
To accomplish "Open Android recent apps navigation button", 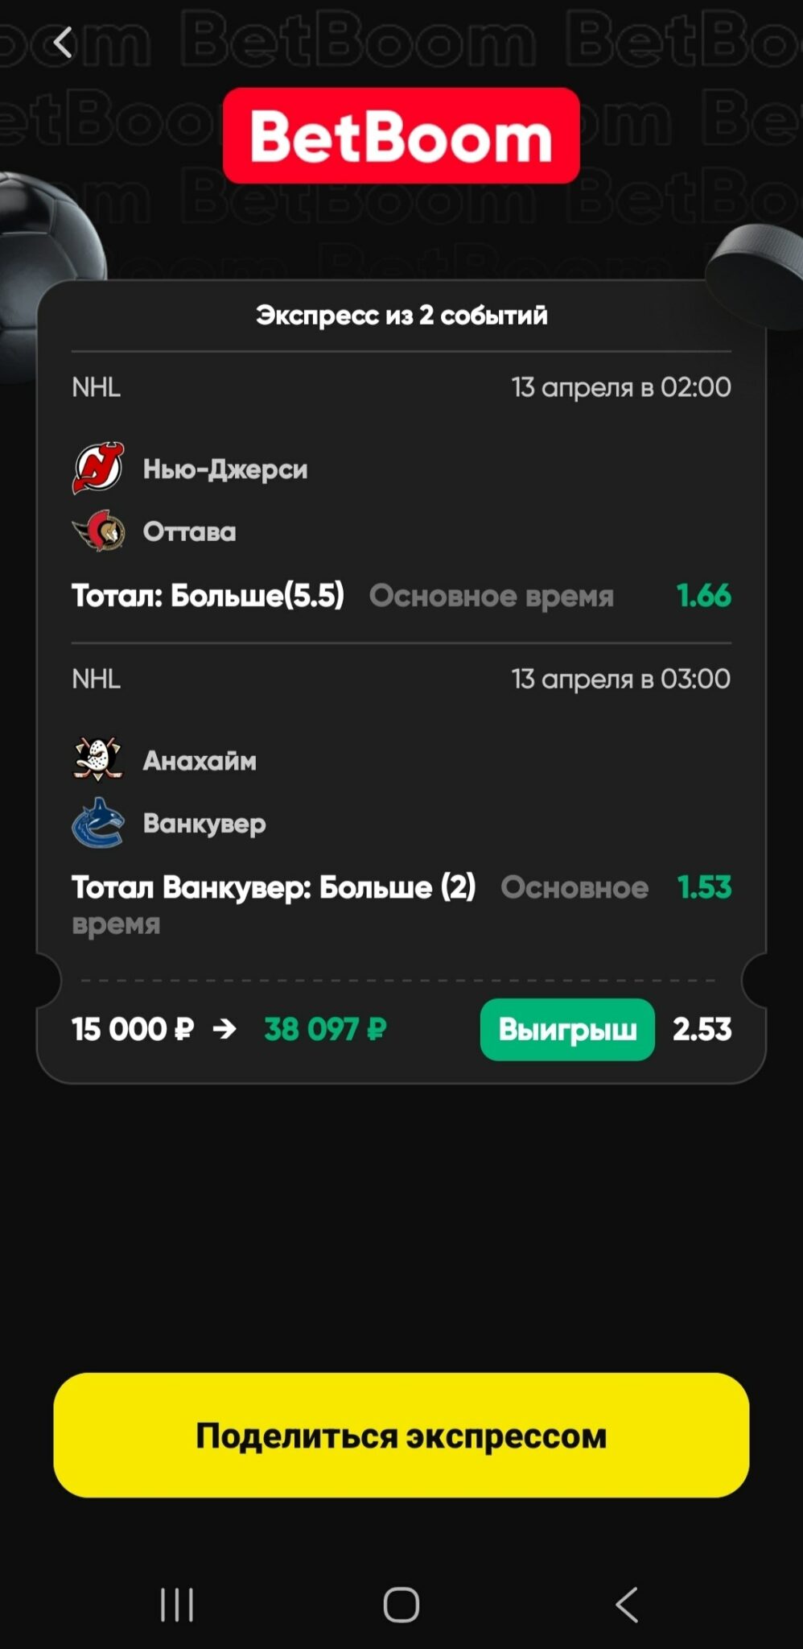I will pyautogui.click(x=176, y=1605).
